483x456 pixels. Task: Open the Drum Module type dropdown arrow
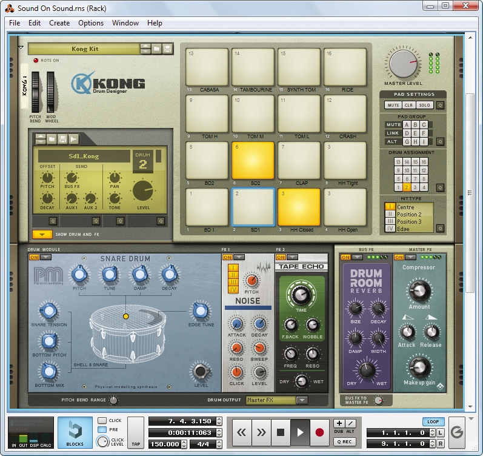click(45, 257)
